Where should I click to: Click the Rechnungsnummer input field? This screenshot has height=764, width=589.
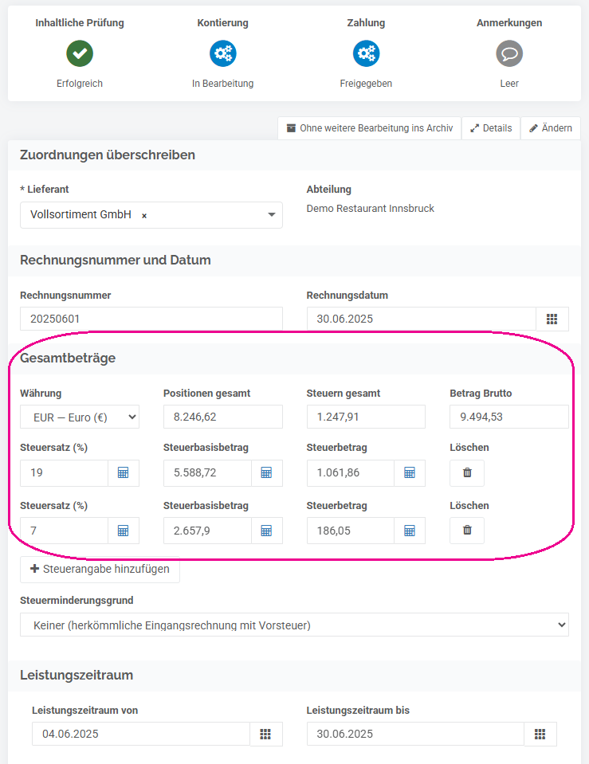151,319
